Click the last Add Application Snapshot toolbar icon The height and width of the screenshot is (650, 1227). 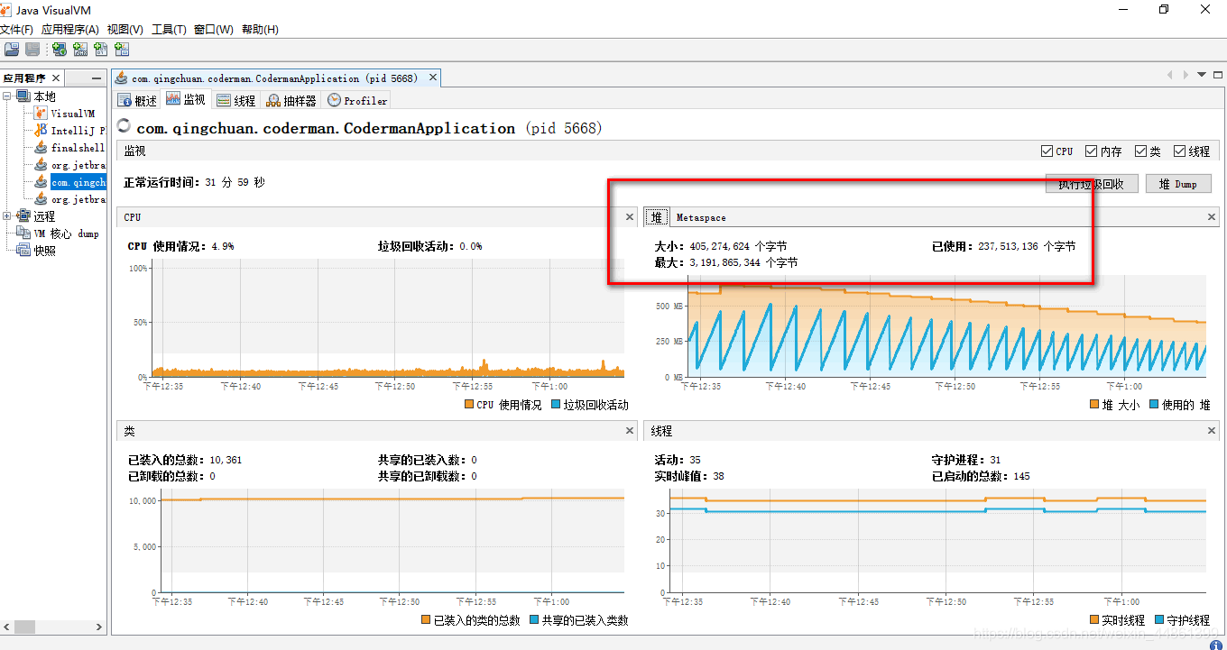(122, 50)
